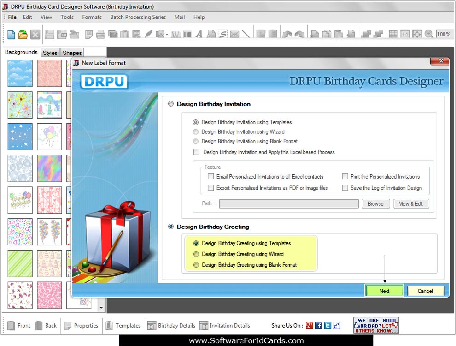456x346 pixels.
Task: Click the grayed Close file X icon
Action: [x=35, y=34]
